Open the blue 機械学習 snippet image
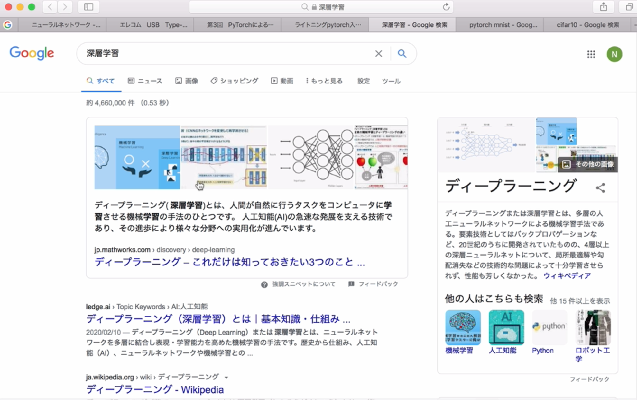 point(137,157)
